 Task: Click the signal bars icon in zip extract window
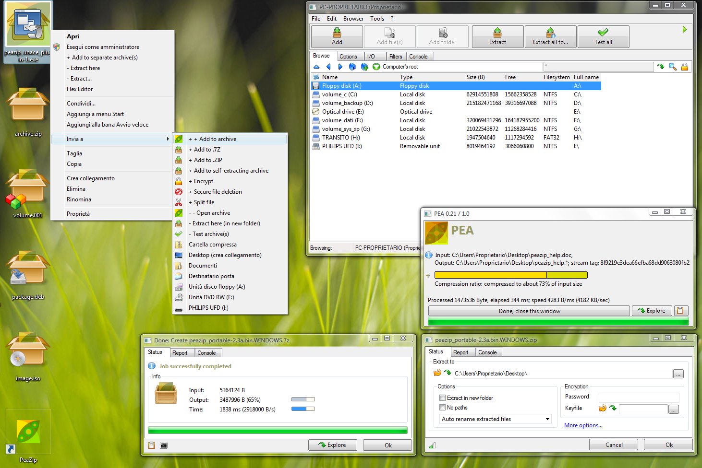[x=432, y=445]
